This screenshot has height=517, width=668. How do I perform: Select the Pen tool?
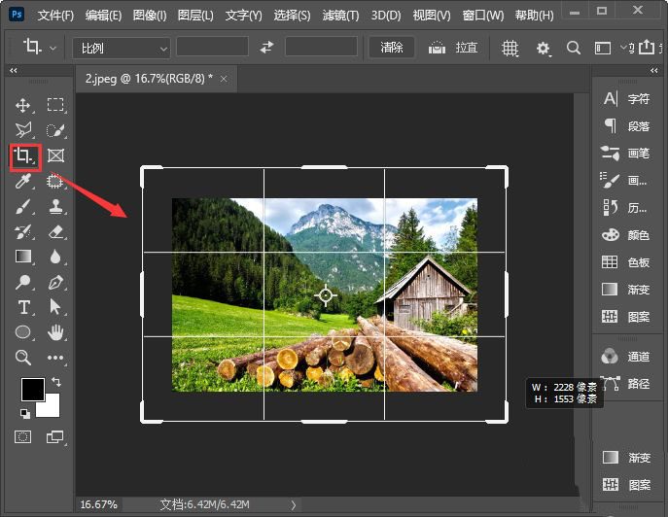55,282
